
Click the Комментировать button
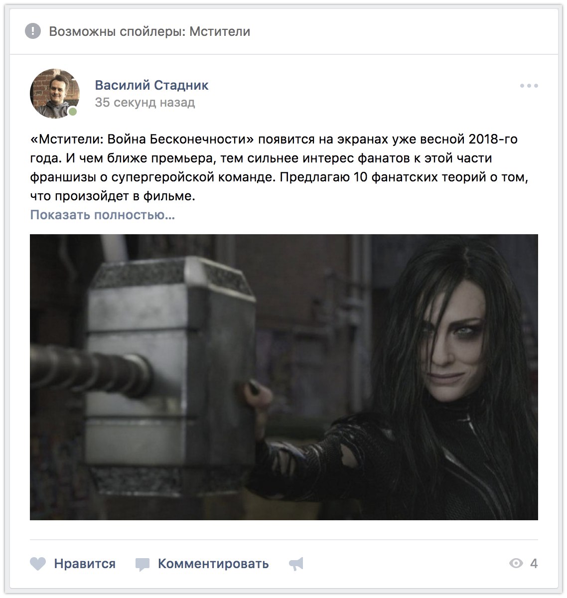click(x=213, y=564)
